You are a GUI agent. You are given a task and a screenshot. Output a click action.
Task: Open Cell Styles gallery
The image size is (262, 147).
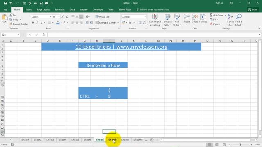click(177, 20)
